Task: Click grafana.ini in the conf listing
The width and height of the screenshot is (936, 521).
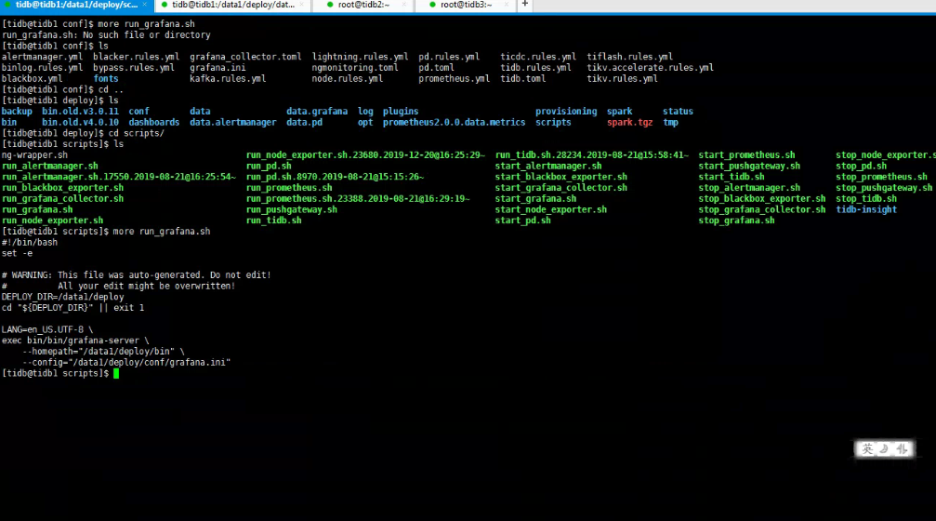Action: pos(218,68)
